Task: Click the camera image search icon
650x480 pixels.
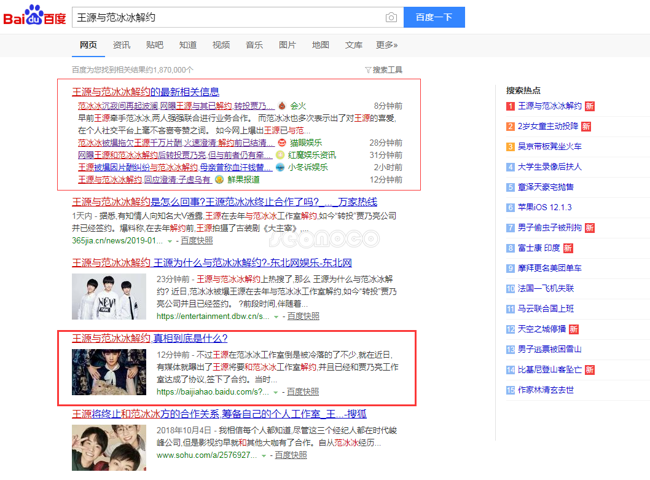Action: point(391,18)
